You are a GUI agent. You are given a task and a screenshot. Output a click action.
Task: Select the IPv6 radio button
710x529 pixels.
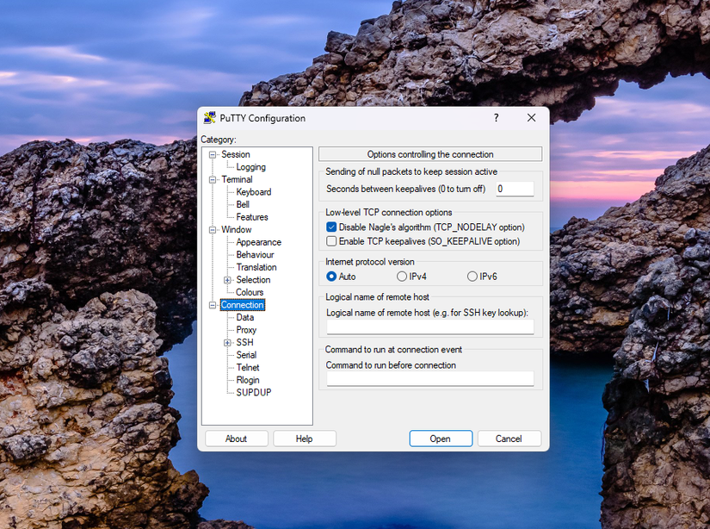pos(472,276)
